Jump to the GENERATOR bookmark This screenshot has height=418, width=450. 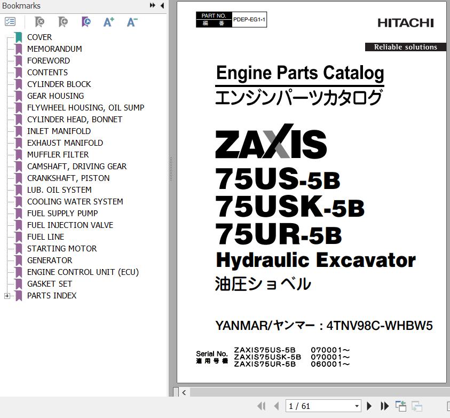pos(50,261)
